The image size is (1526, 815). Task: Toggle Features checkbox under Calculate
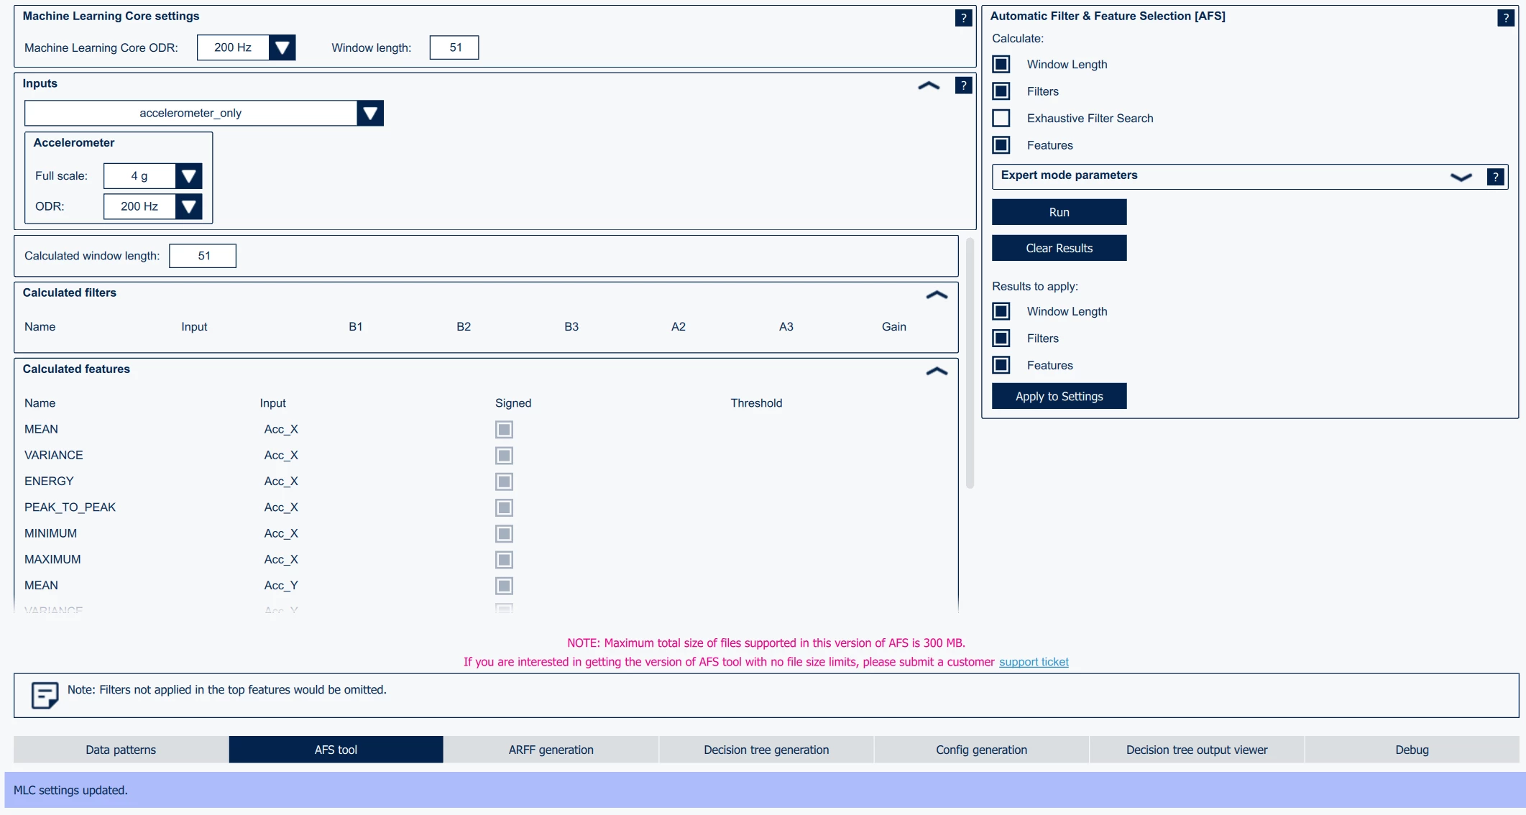tap(1001, 145)
